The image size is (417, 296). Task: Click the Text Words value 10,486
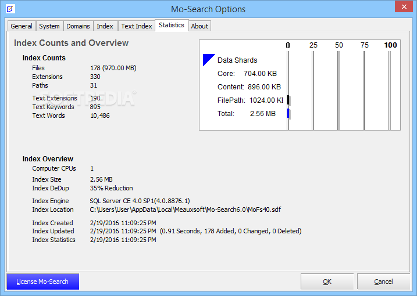(100, 115)
